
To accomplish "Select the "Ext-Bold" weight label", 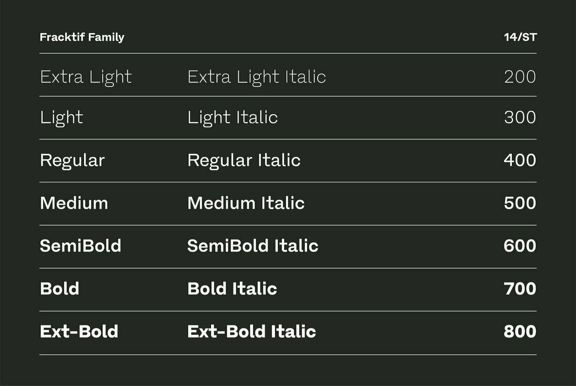I will pos(79,331).
